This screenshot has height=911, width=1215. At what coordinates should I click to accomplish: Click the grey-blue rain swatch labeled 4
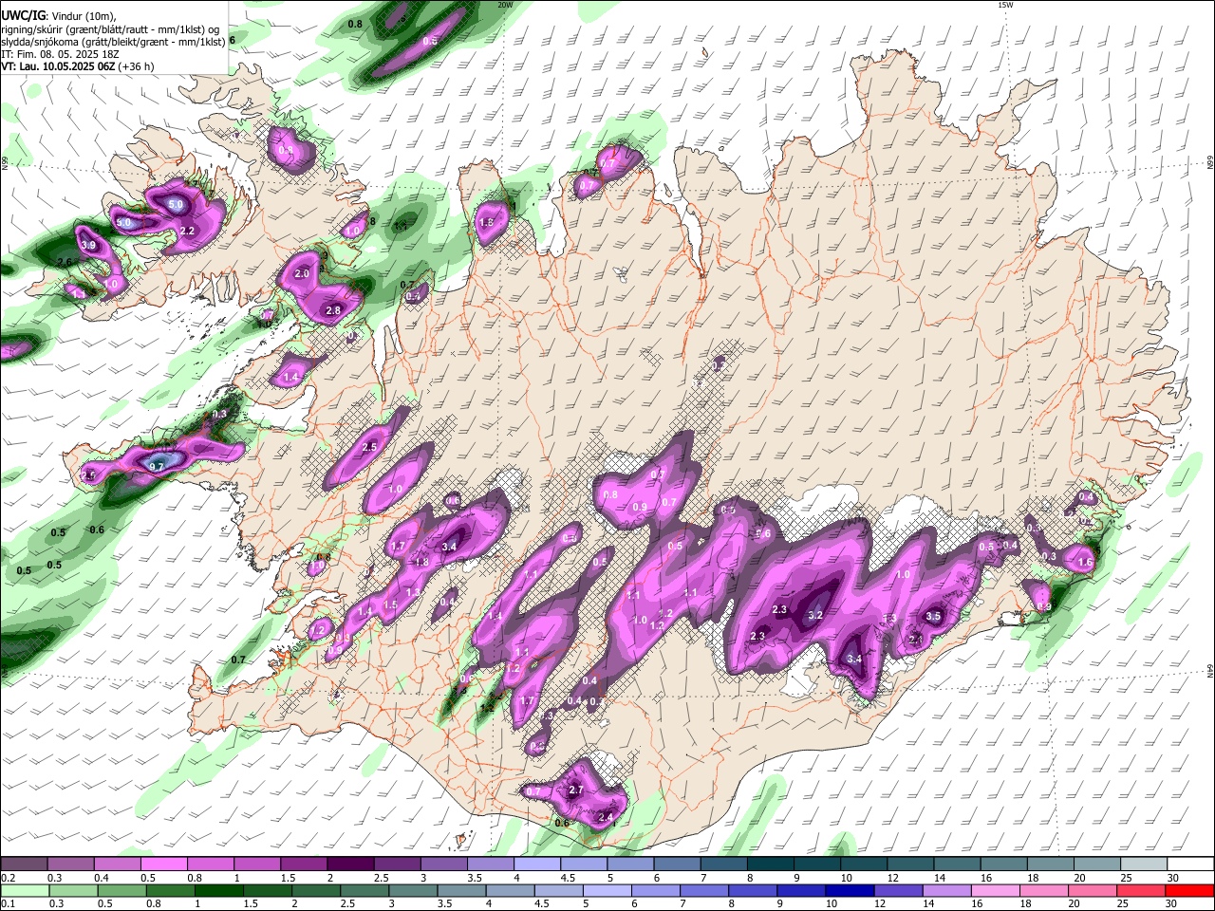510,890
